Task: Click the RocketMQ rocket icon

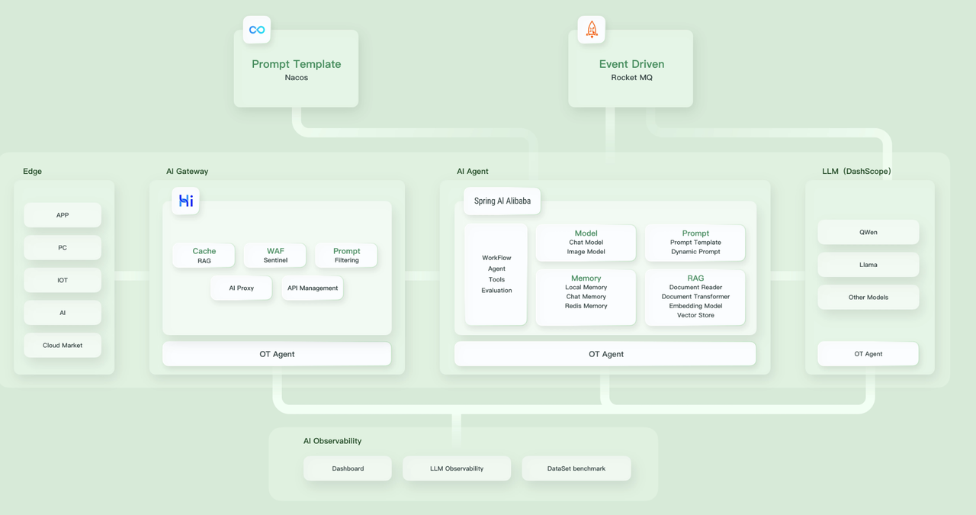Action: point(591,30)
